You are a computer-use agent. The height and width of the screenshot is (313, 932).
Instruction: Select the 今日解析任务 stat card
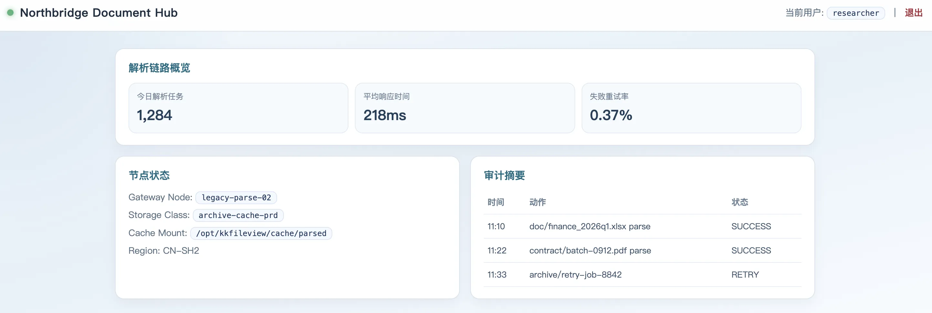tap(238, 108)
